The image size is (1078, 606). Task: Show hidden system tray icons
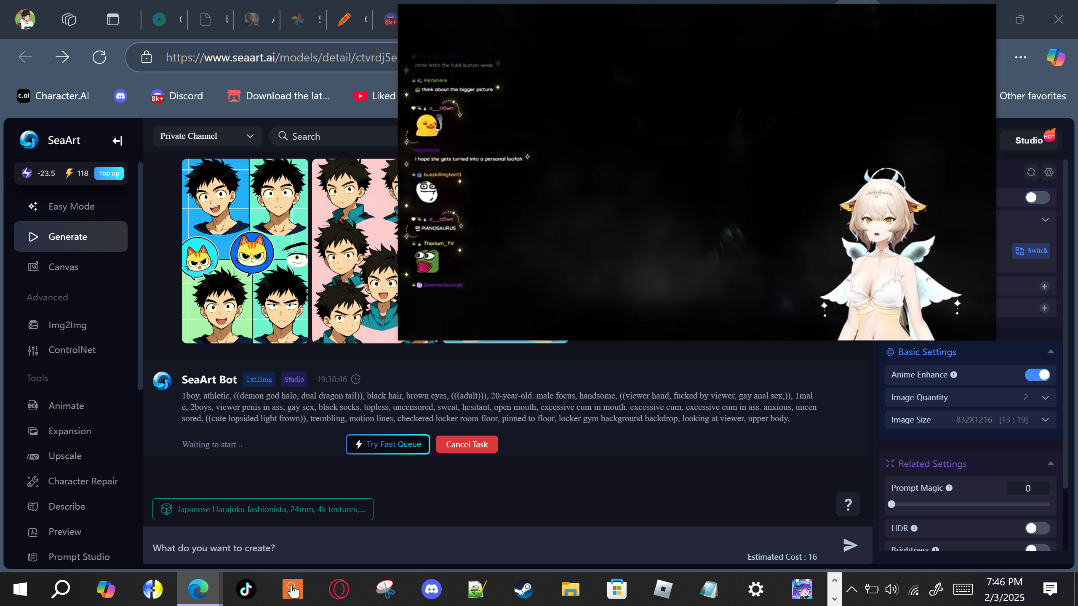851,589
